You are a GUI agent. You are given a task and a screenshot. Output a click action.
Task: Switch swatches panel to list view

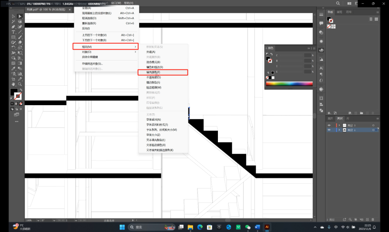[371, 19]
